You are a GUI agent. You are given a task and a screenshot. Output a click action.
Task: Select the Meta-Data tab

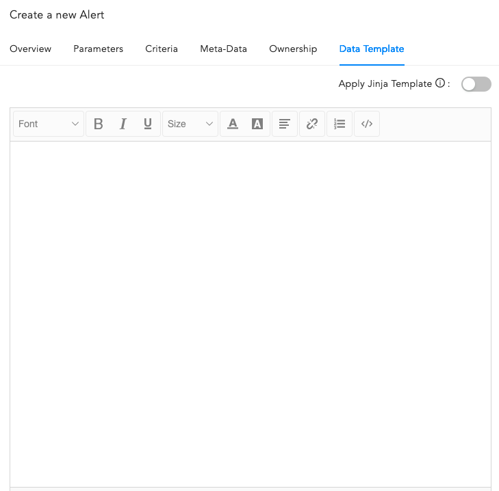point(223,49)
